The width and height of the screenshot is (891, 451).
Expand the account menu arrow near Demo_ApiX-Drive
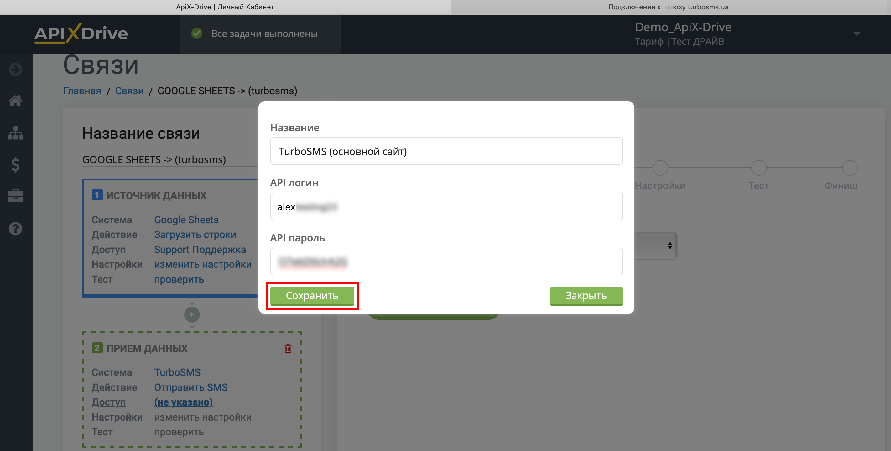click(857, 34)
